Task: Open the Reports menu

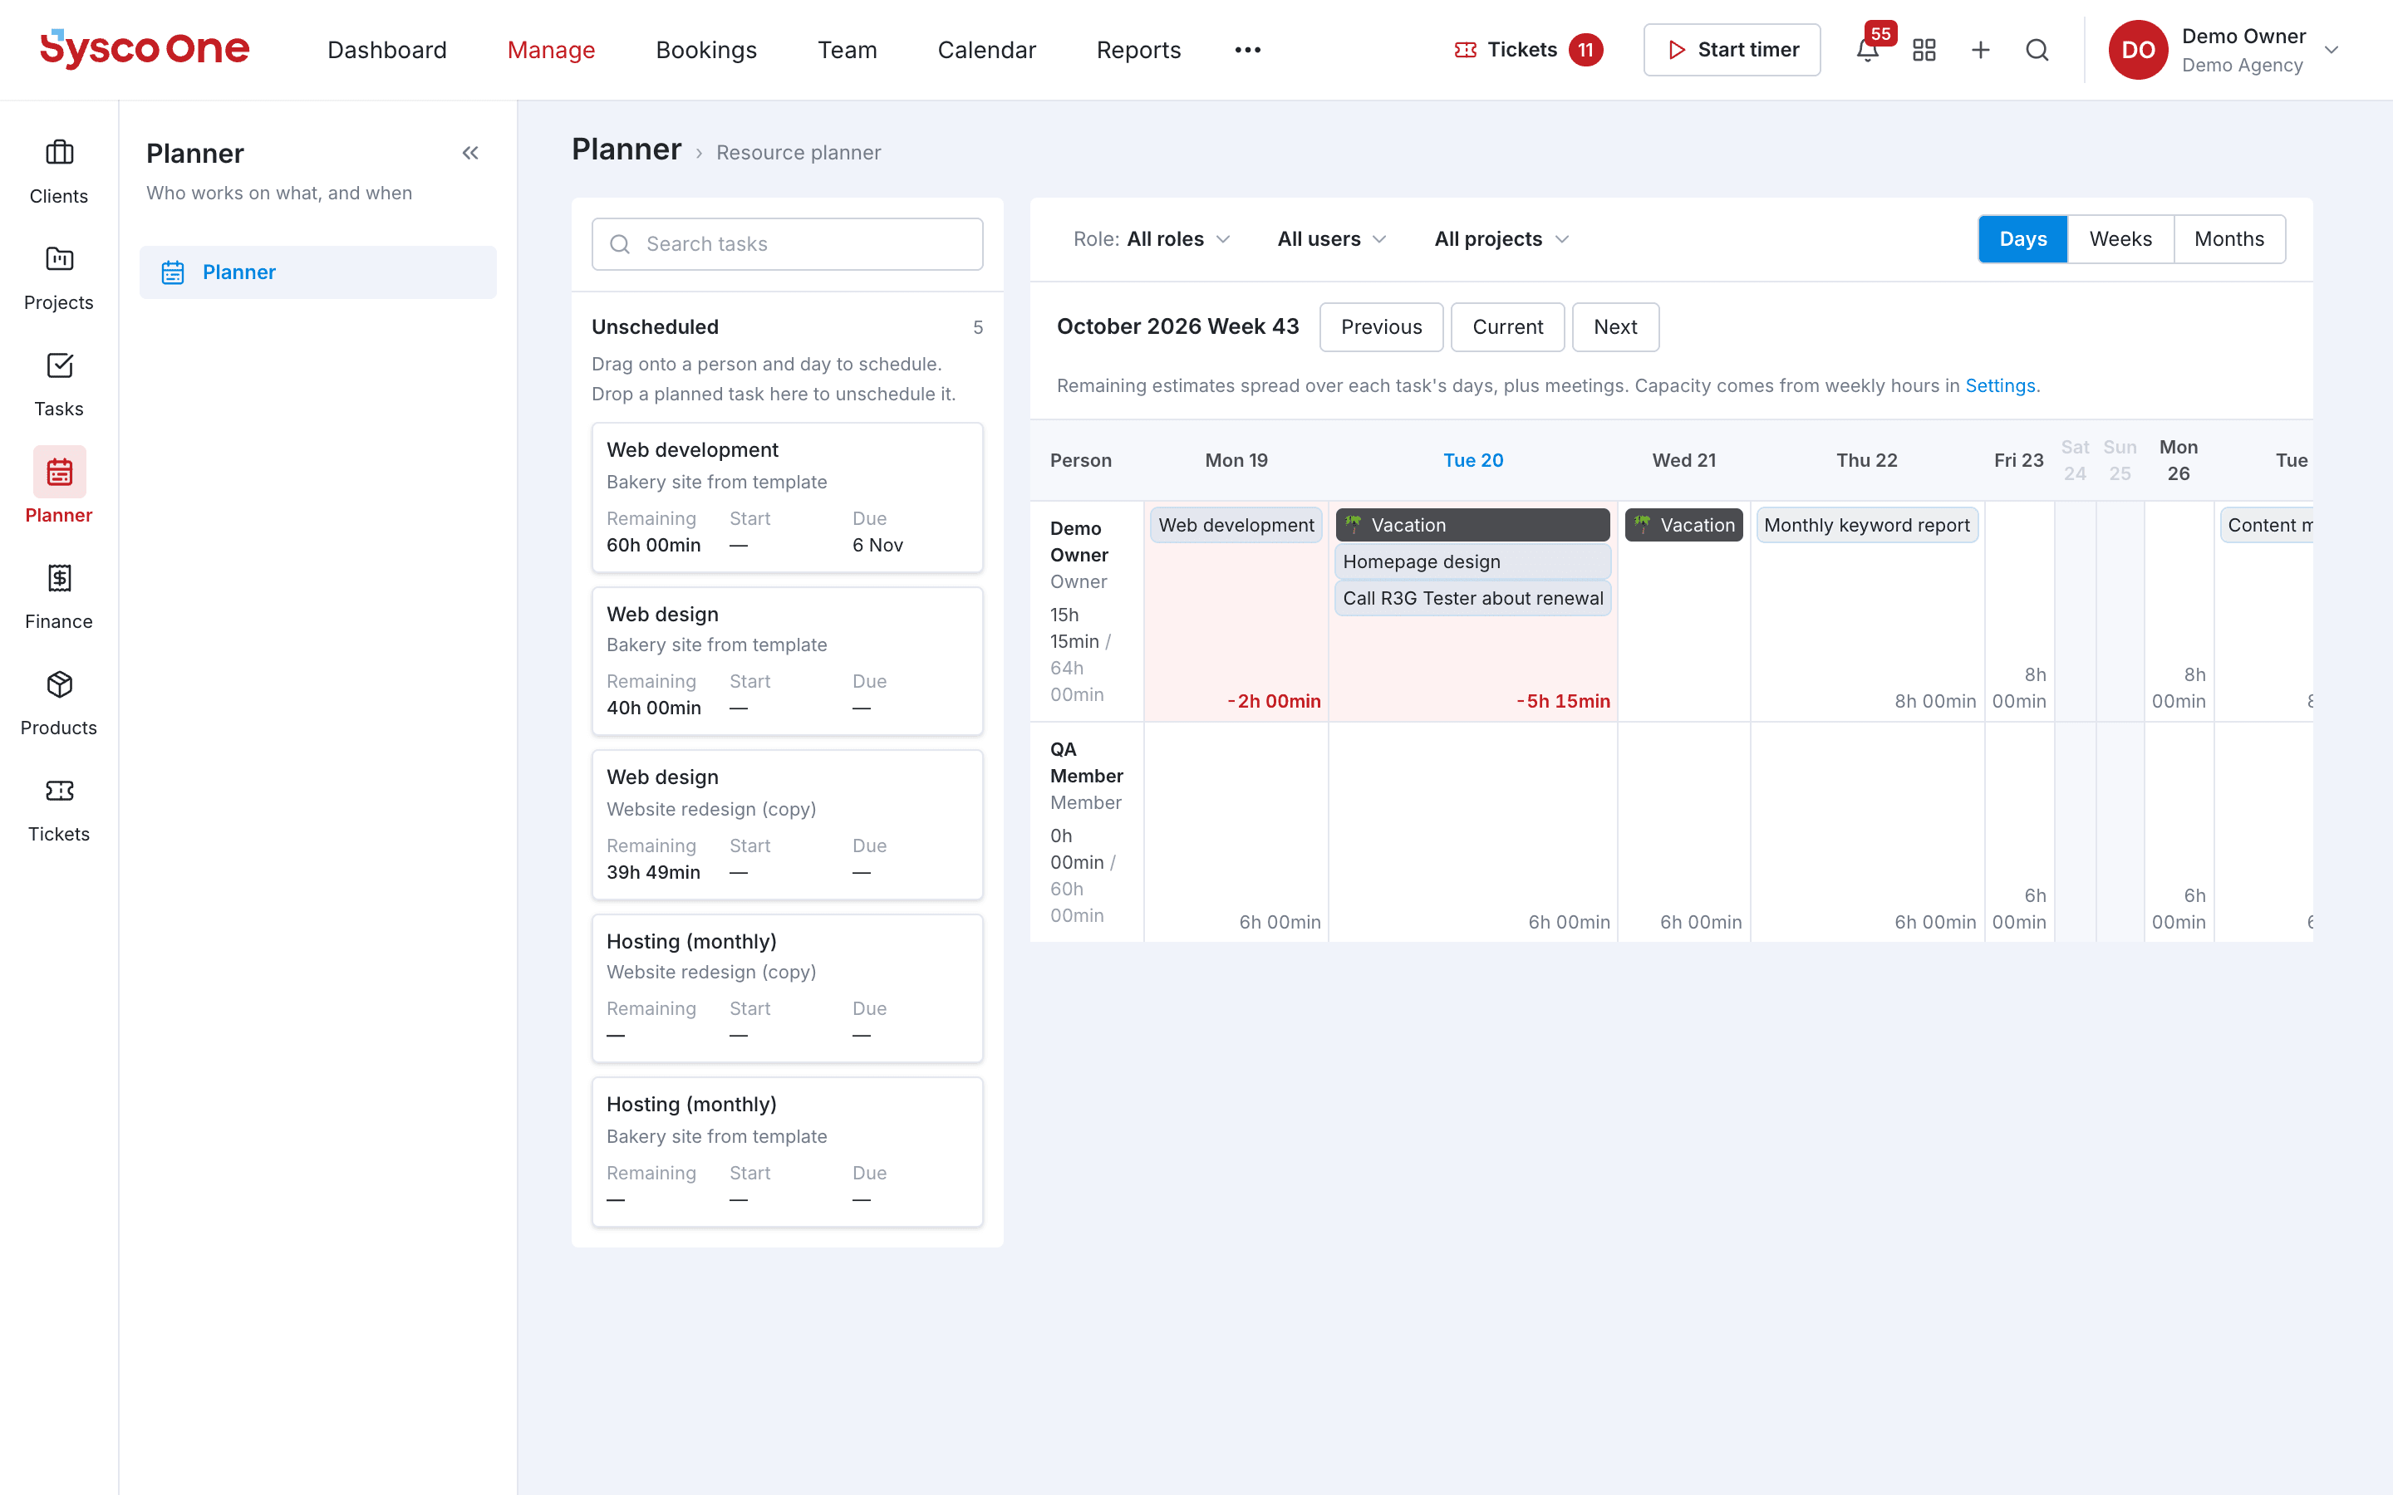Action: coord(1139,50)
